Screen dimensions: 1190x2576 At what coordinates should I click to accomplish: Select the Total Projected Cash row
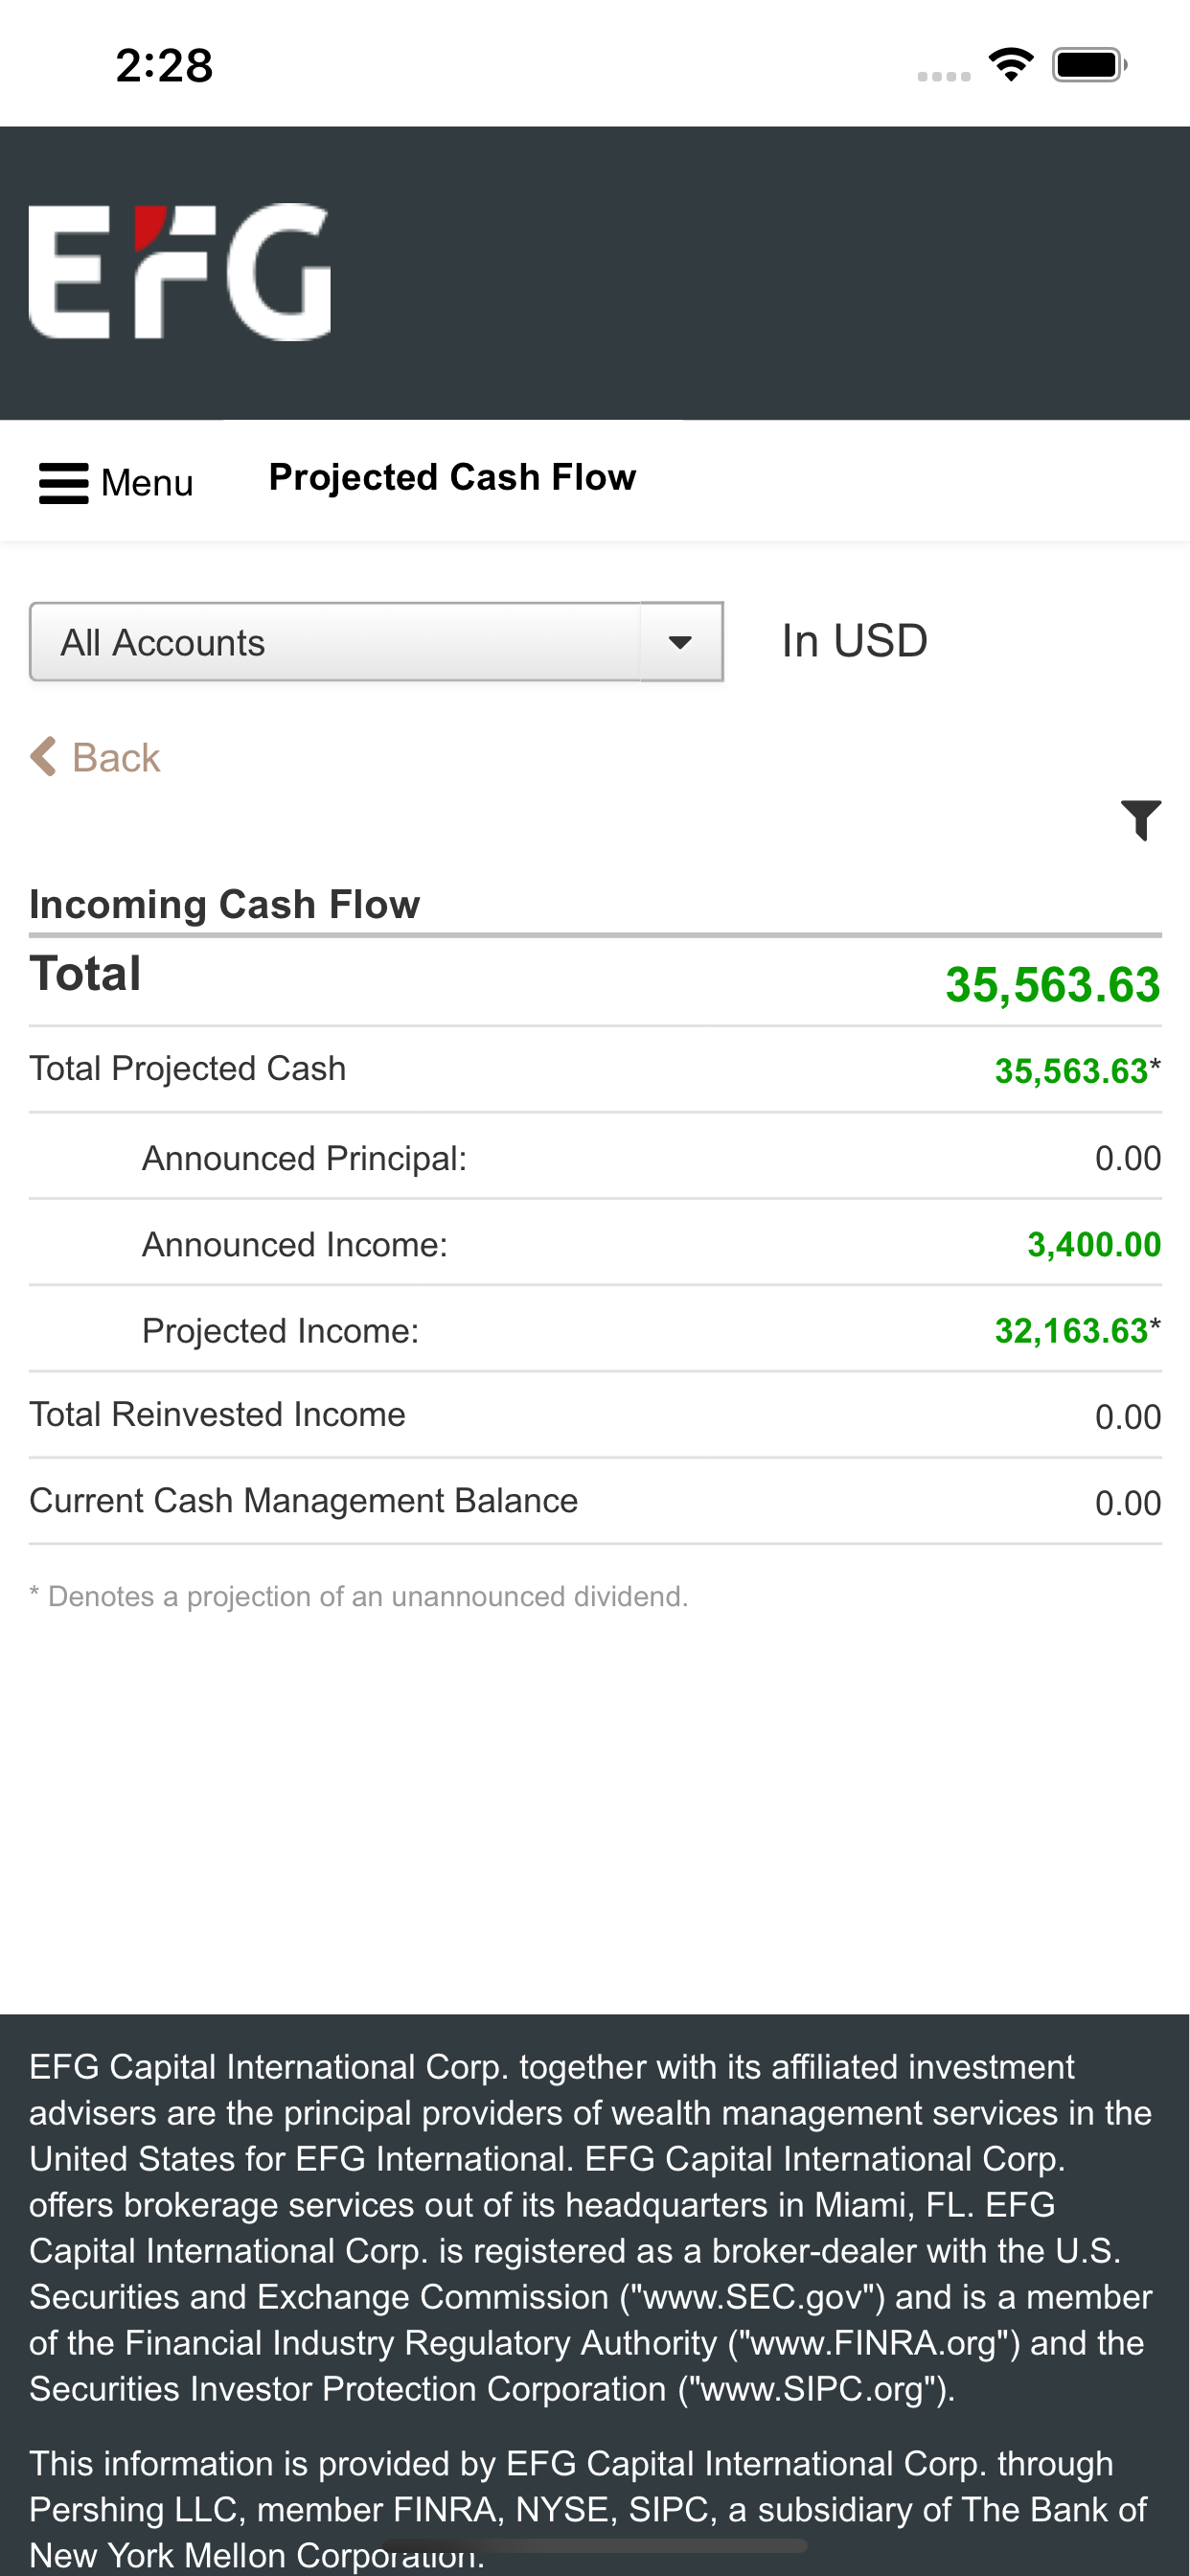click(x=595, y=1069)
